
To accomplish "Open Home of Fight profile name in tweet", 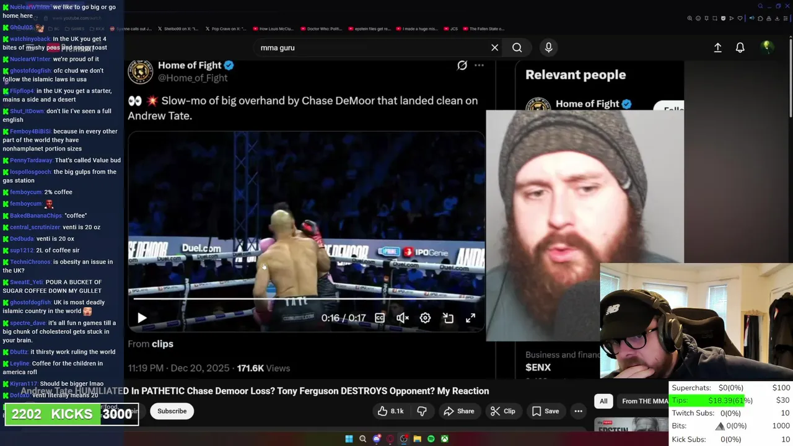I will (190, 65).
